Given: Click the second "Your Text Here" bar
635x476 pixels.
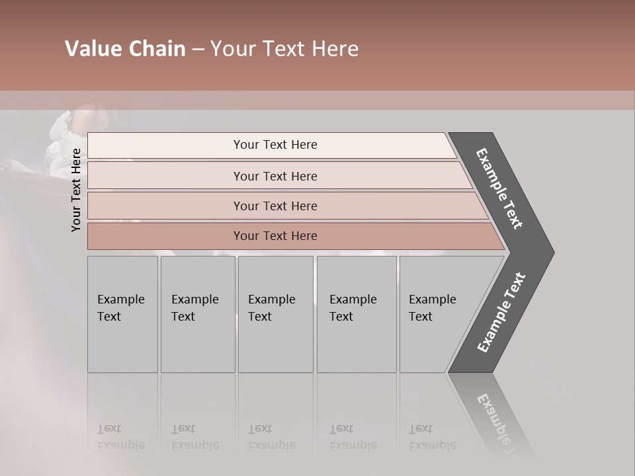Looking at the screenshot, I should (x=275, y=176).
